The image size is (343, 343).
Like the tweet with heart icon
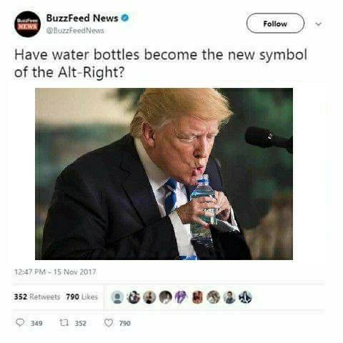click(109, 323)
